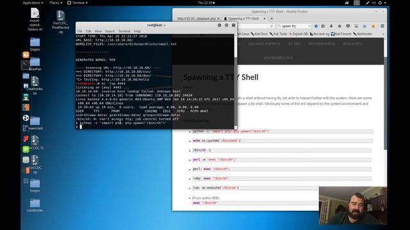Viewport: 410px width, 230px height.
Task: Show all applications grid in dock
Action: (x=26, y=181)
